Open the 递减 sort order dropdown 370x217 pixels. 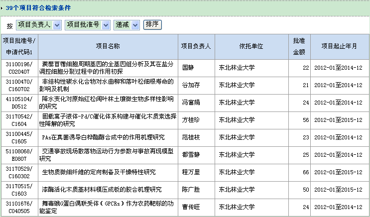coord(126,25)
